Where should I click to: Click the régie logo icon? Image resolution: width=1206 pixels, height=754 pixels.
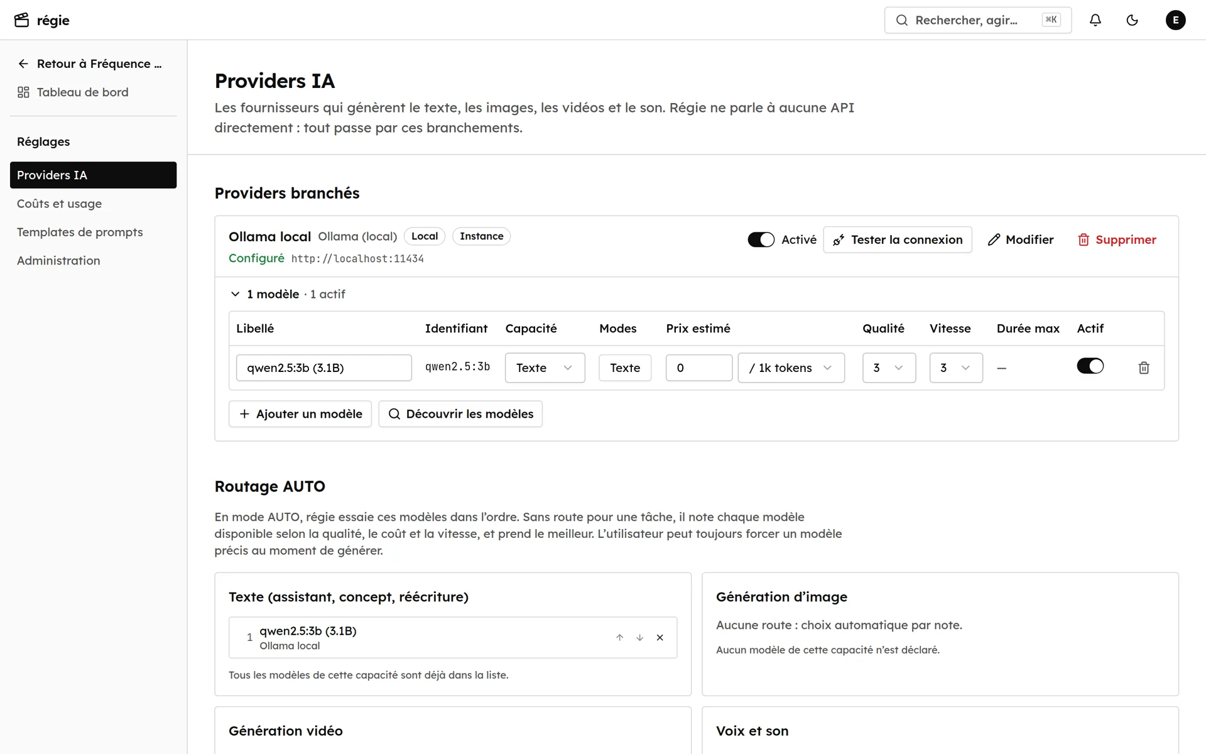(x=22, y=20)
